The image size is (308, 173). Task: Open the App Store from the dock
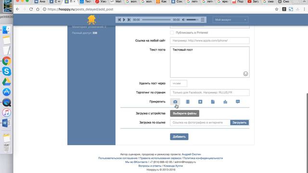6,92
